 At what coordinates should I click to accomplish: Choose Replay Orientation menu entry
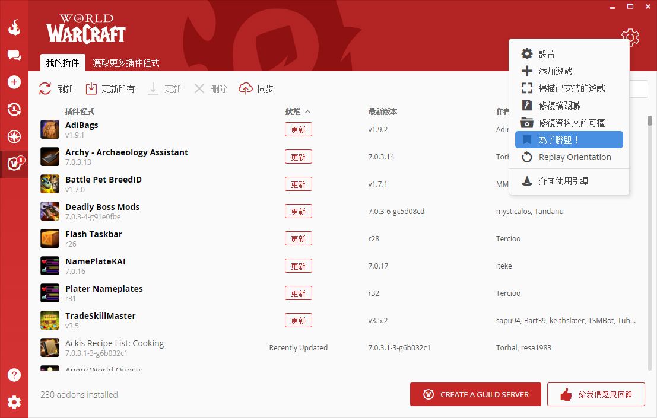pos(569,157)
